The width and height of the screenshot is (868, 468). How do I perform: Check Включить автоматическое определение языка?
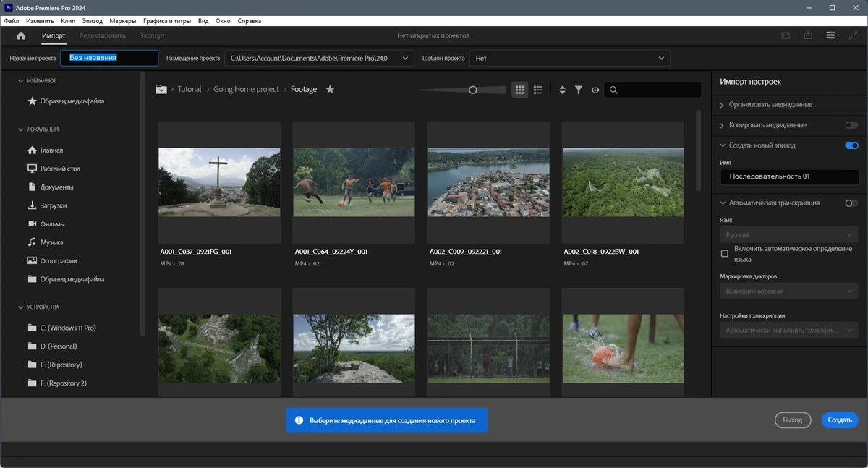(x=725, y=254)
